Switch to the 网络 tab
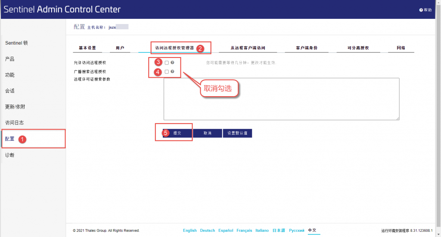The image size is (441, 237). coord(401,48)
